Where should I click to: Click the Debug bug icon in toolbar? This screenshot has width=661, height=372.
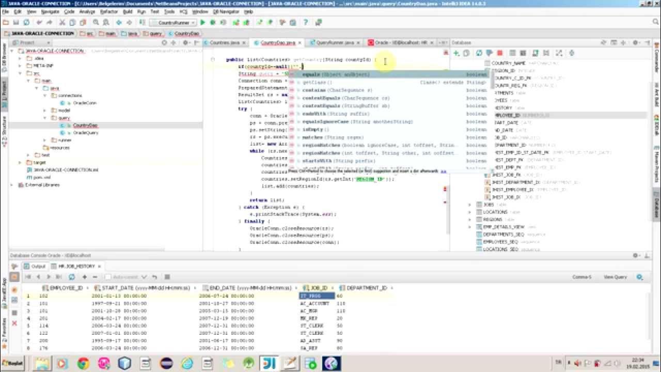(213, 23)
